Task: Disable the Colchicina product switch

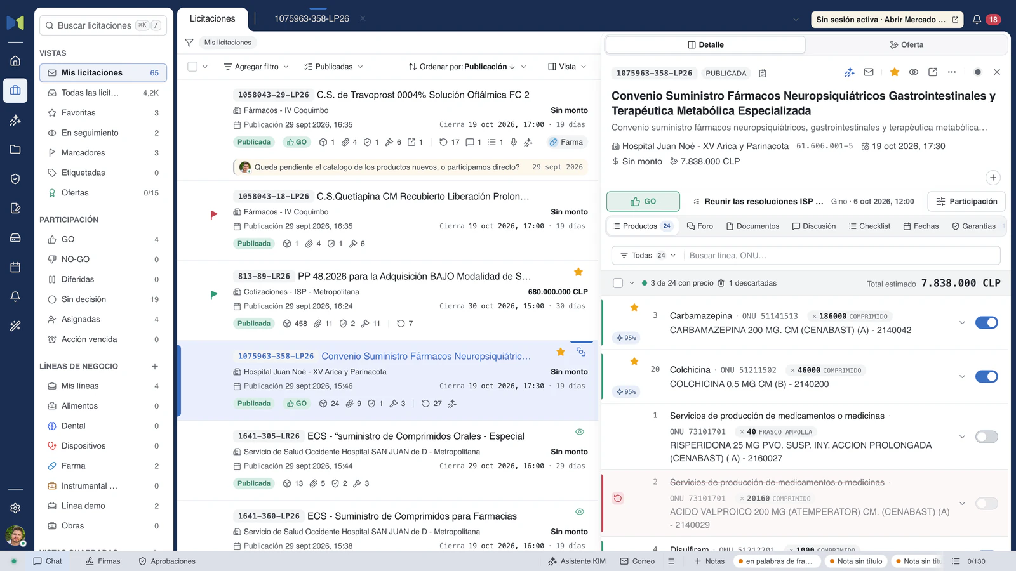Action: pyautogui.click(x=987, y=376)
